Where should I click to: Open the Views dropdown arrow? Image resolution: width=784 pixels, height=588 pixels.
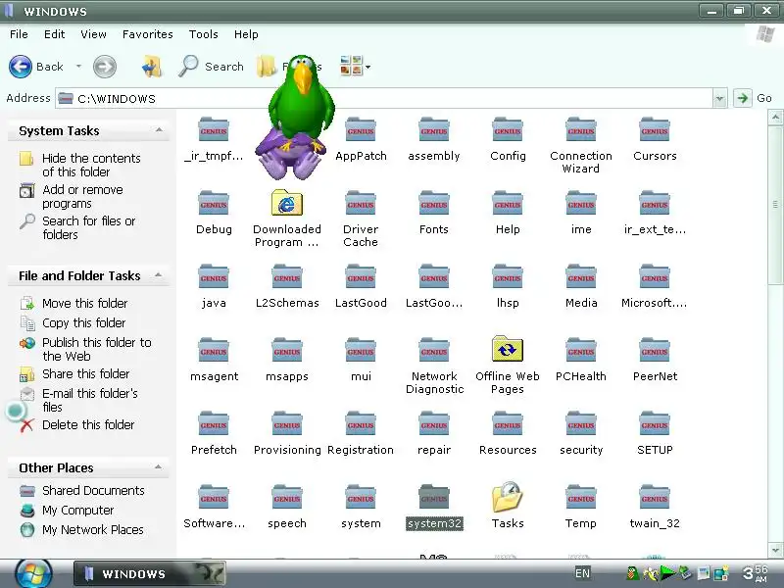(x=368, y=67)
